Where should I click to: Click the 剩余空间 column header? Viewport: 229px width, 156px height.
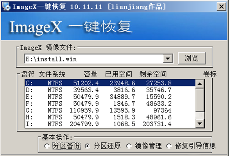click(153, 74)
